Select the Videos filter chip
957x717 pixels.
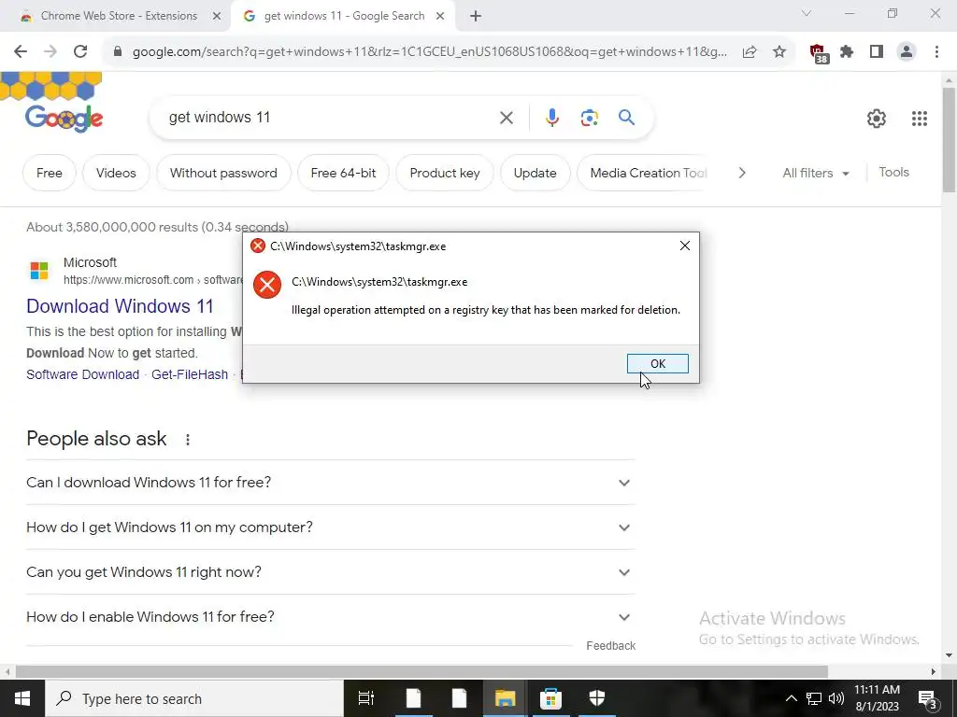[x=116, y=173]
